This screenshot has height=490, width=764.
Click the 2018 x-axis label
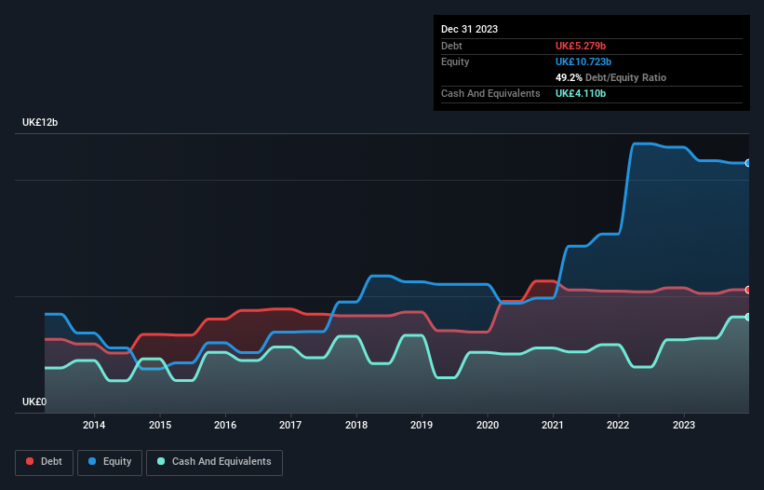[x=356, y=425]
